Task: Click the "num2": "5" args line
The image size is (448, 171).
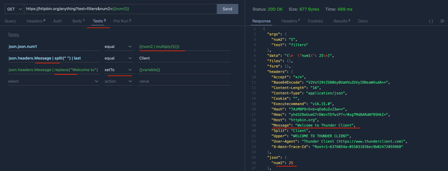Action: tap(285, 39)
